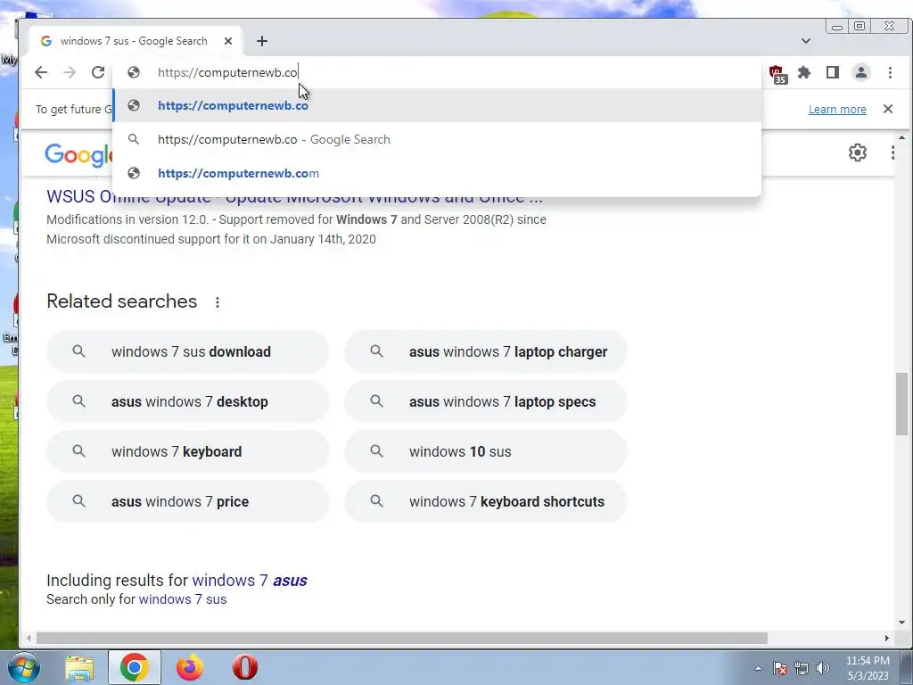Click the Google logo
Screen dimensions: 913x685
coord(78,155)
